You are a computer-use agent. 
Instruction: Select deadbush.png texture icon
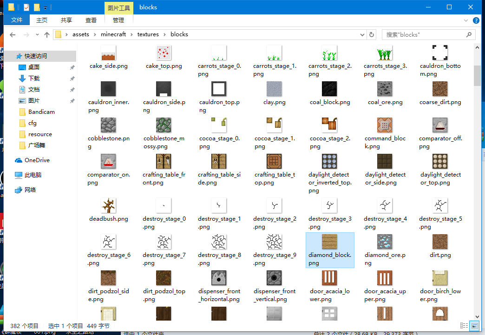[108, 205]
